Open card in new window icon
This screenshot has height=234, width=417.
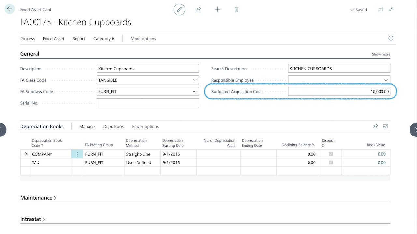(381, 10)
